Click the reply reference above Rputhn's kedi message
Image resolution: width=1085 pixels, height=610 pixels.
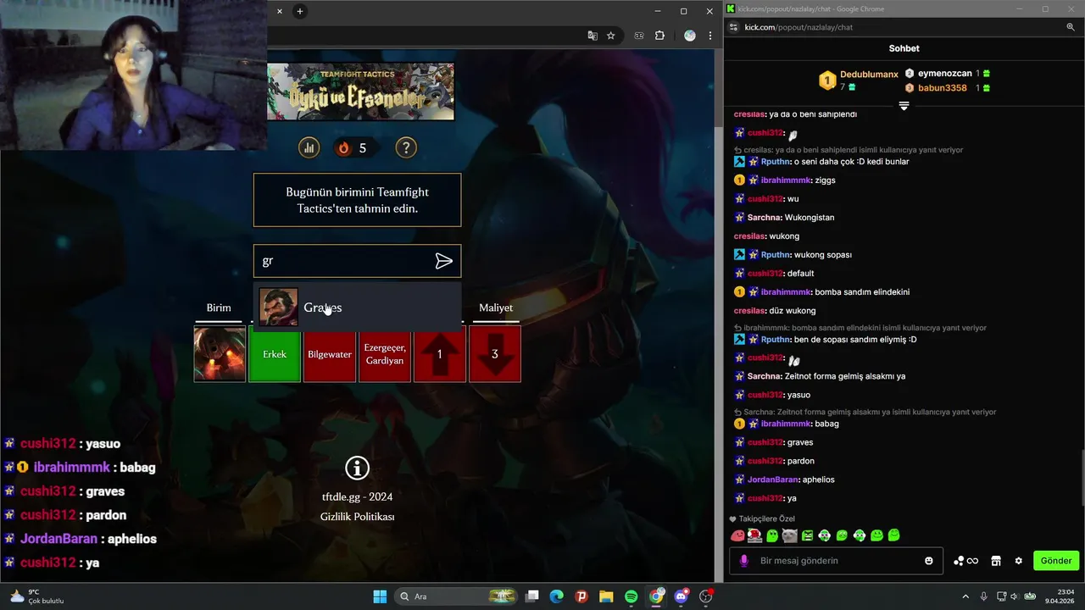click(849, 150)
